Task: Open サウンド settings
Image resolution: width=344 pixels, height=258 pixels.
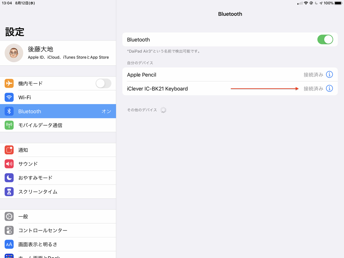Action: [x=58, y=164]
